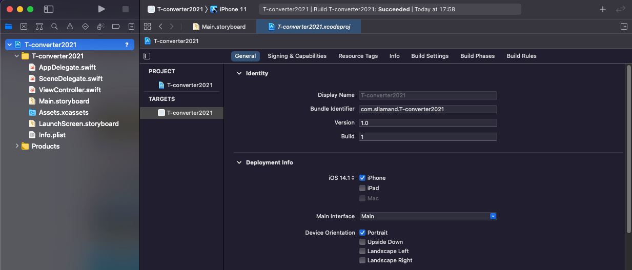Enable Upside Down orientation
632x270 pixels.
pos(362,242)
